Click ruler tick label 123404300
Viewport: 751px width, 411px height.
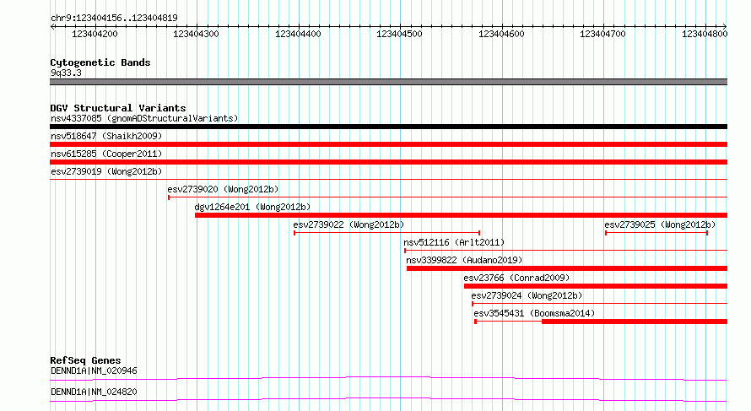[196, 34]
